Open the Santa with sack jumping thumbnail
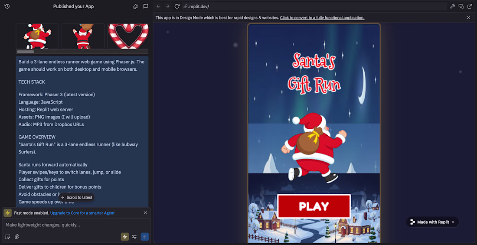This screenshot has height=245, width=477. pyautogui.click(x=83, y=36)
